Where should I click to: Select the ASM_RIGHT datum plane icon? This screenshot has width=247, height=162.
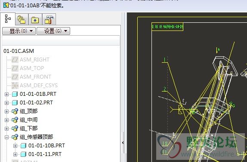[15, 60]
